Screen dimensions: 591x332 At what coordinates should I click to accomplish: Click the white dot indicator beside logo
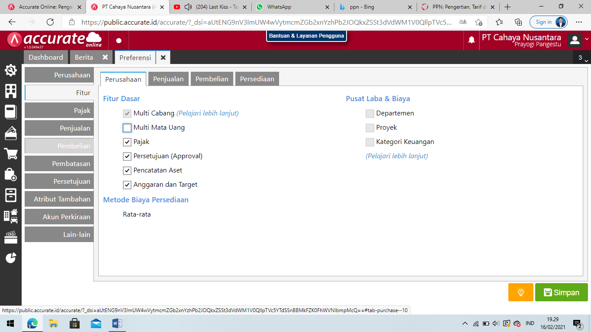(x=119, y=40)
